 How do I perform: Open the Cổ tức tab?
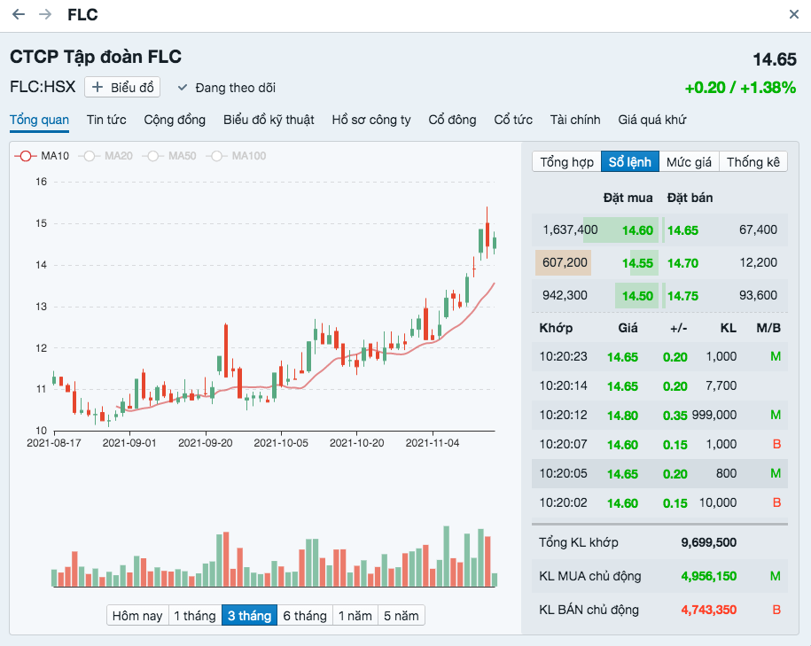512,120
